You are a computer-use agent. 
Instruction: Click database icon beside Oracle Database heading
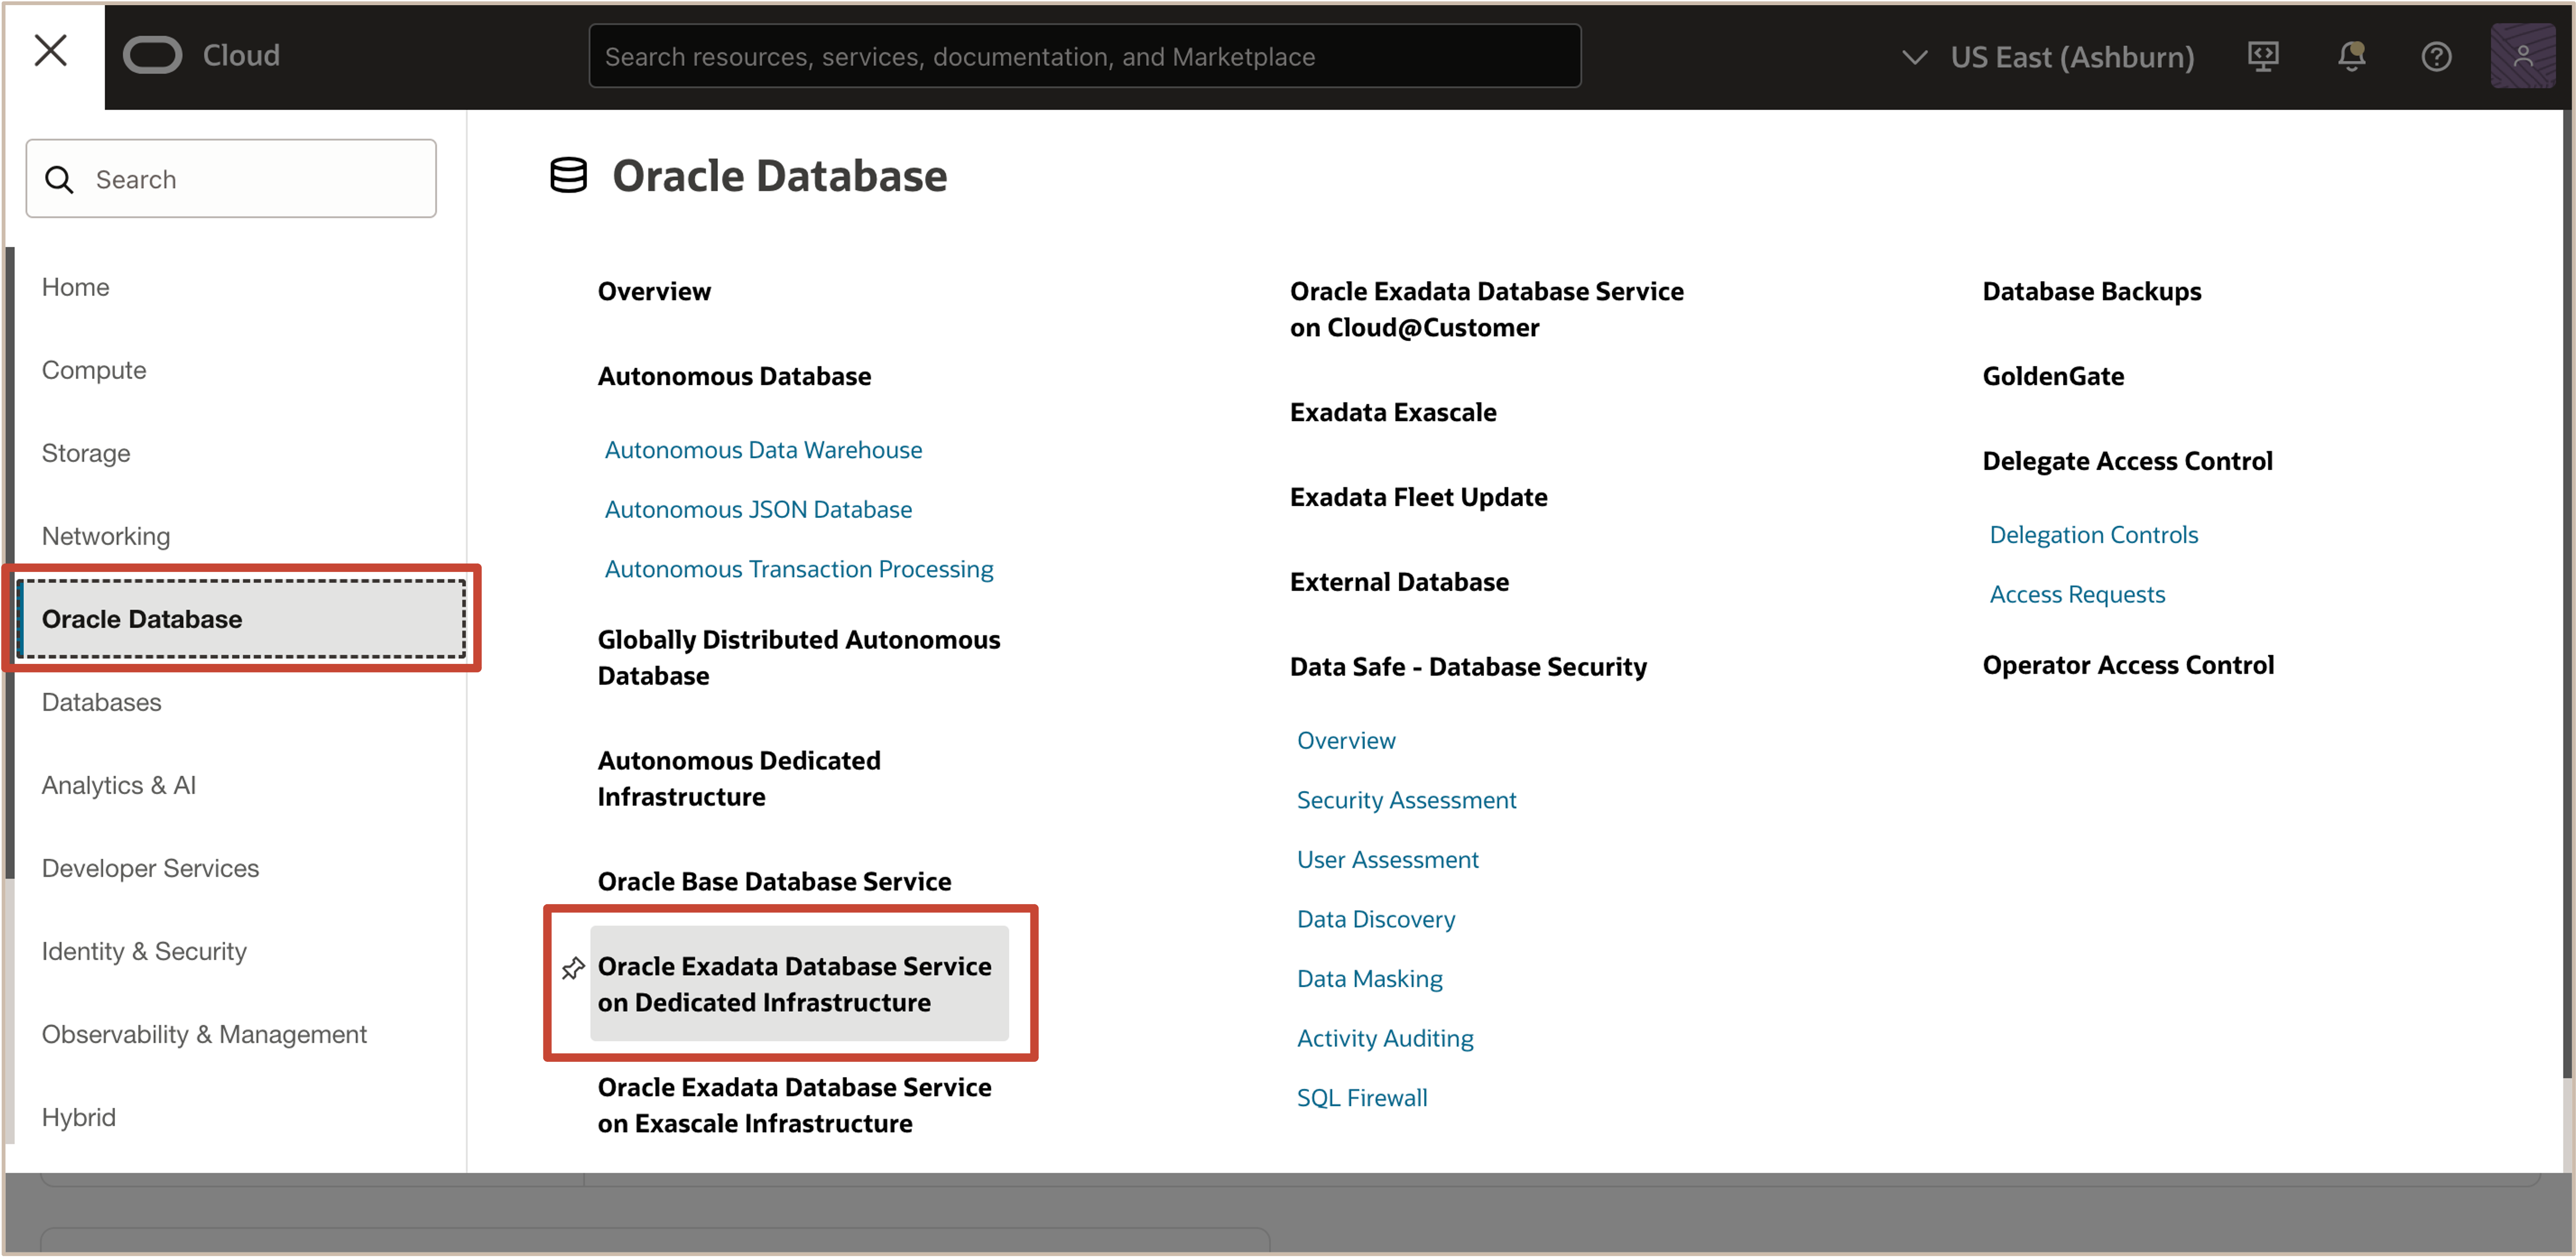pyautogui.click(x=568, y=176)
